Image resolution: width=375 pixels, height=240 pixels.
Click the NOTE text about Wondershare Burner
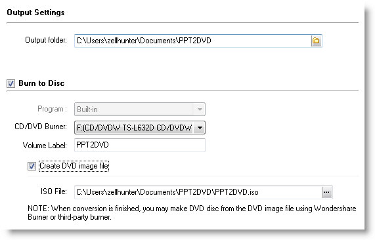tap(192, 212)
